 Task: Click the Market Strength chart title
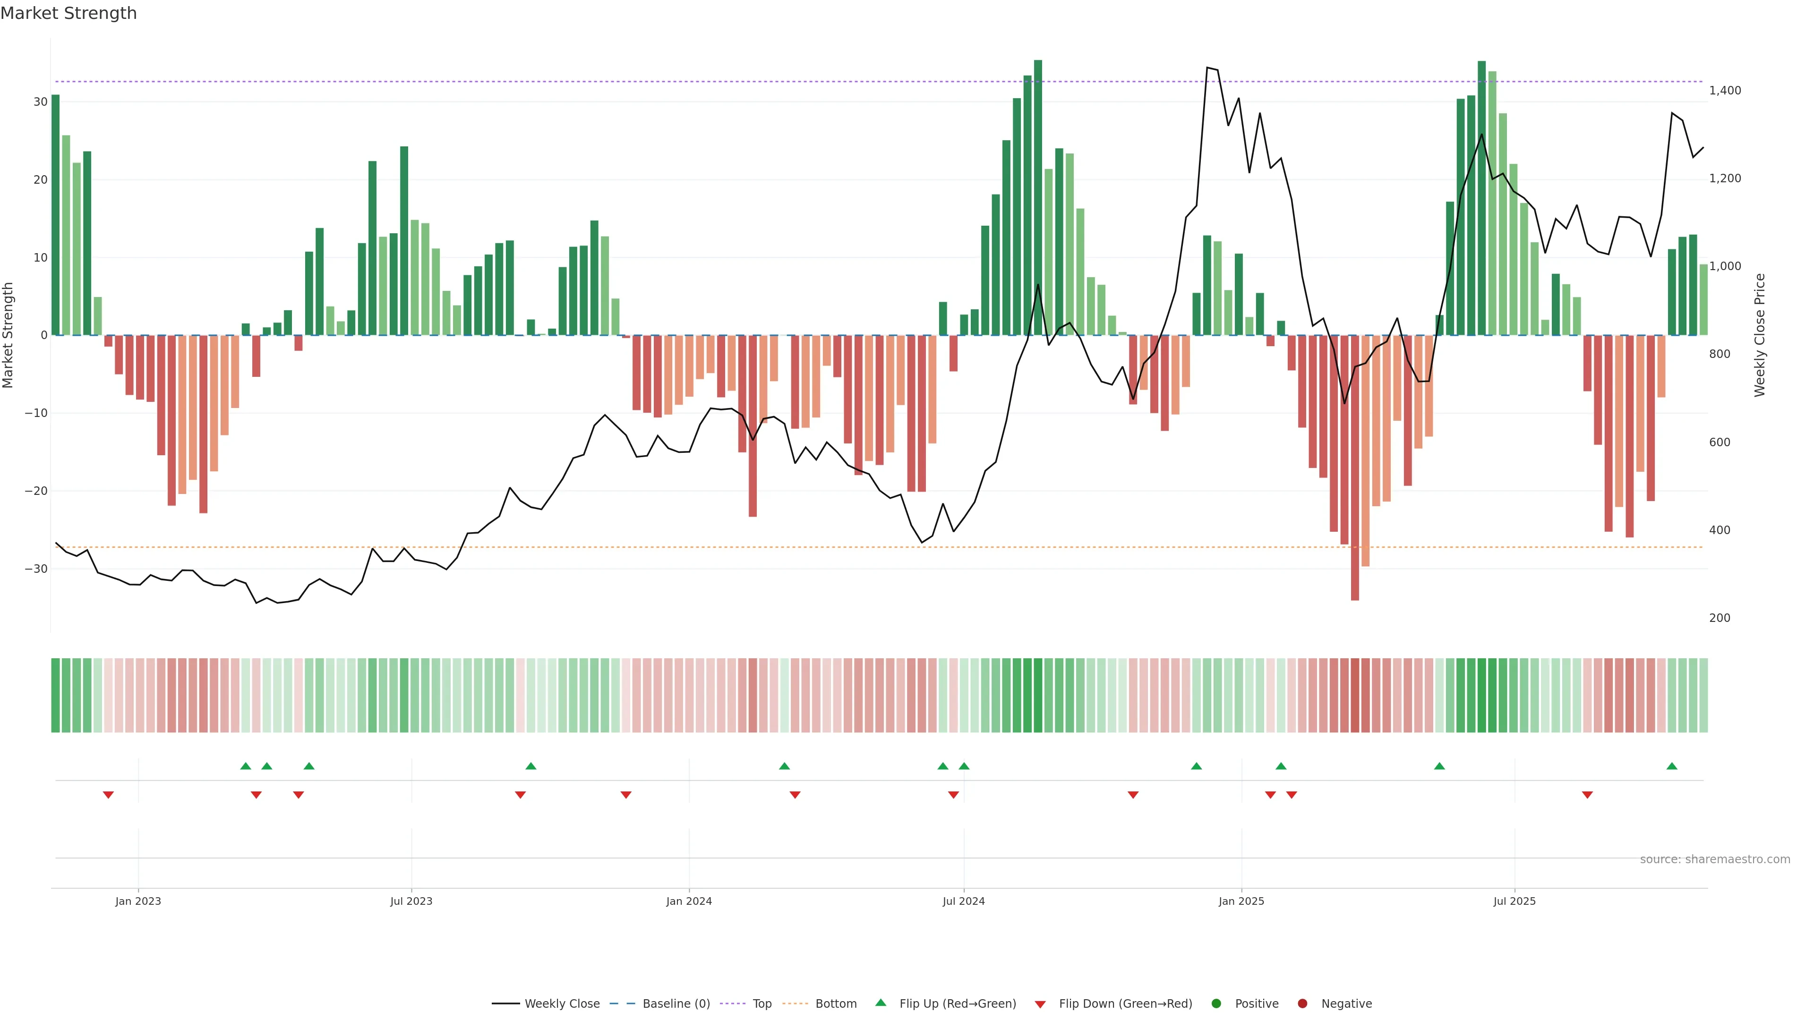click(x=69, y=13)
